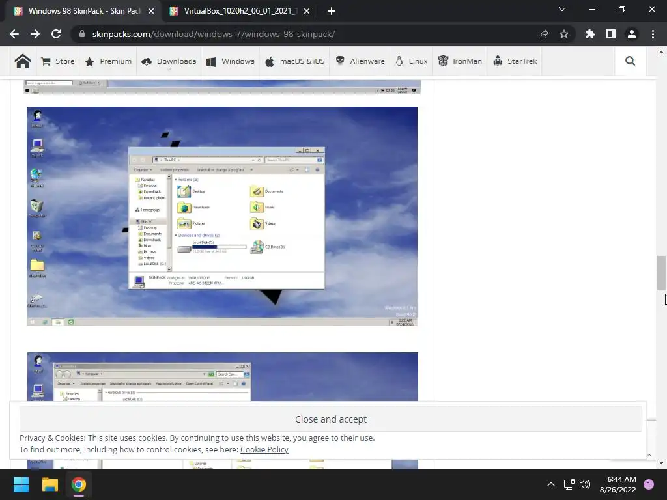Open the taskbar clock and date
The image size is (667, 500).
coord(617,484)
